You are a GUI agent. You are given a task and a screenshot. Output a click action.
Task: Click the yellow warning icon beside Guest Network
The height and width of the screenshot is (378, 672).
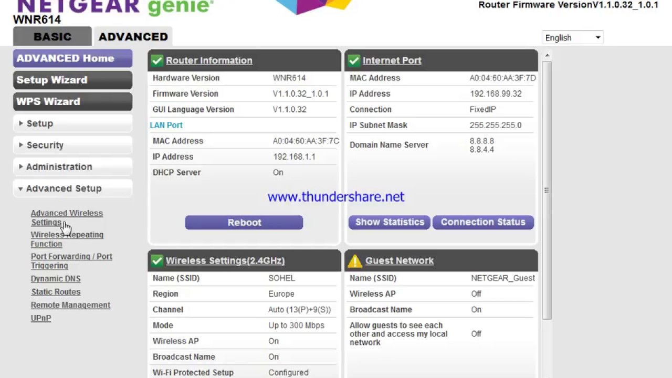click(x=355, y=260)
